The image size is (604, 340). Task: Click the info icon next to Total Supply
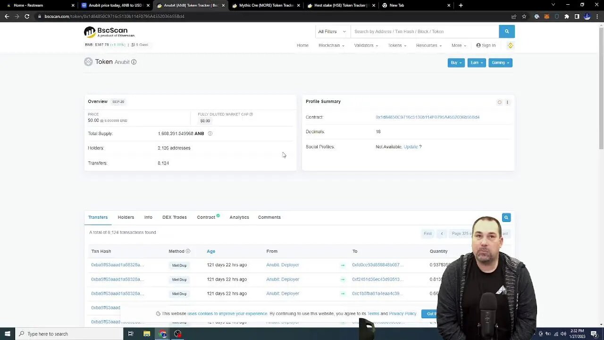pos(210,134)
